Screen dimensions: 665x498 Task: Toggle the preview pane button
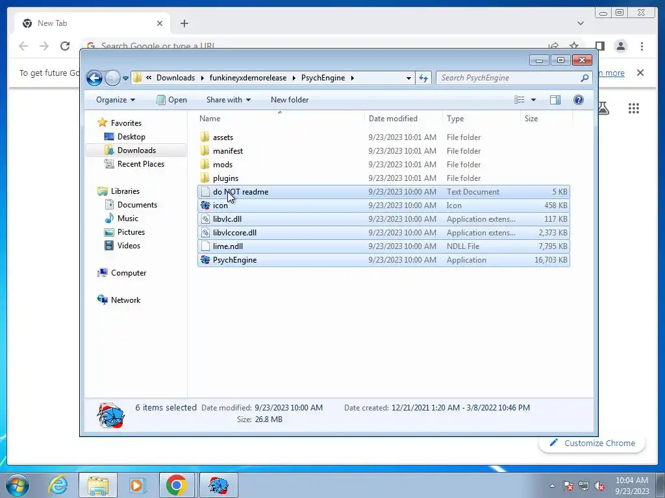pyautogui.click(x=555, y=100)
